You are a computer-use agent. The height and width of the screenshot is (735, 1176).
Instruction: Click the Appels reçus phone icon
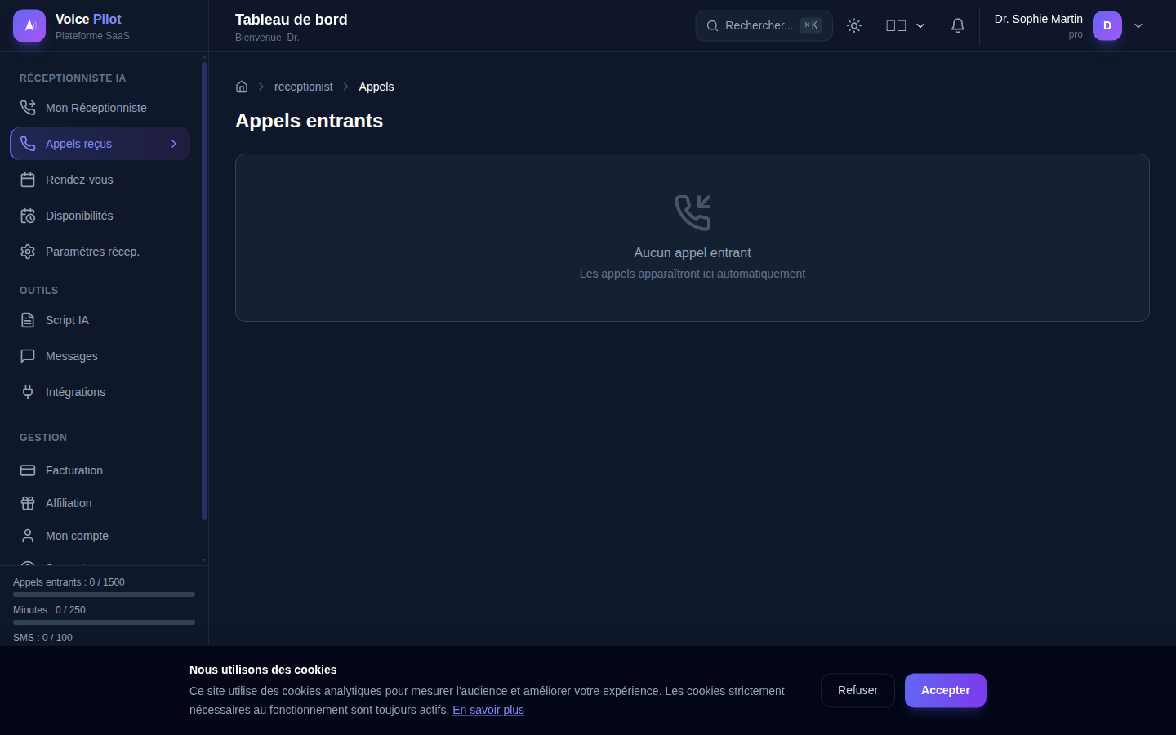click(x=28, y=144)
